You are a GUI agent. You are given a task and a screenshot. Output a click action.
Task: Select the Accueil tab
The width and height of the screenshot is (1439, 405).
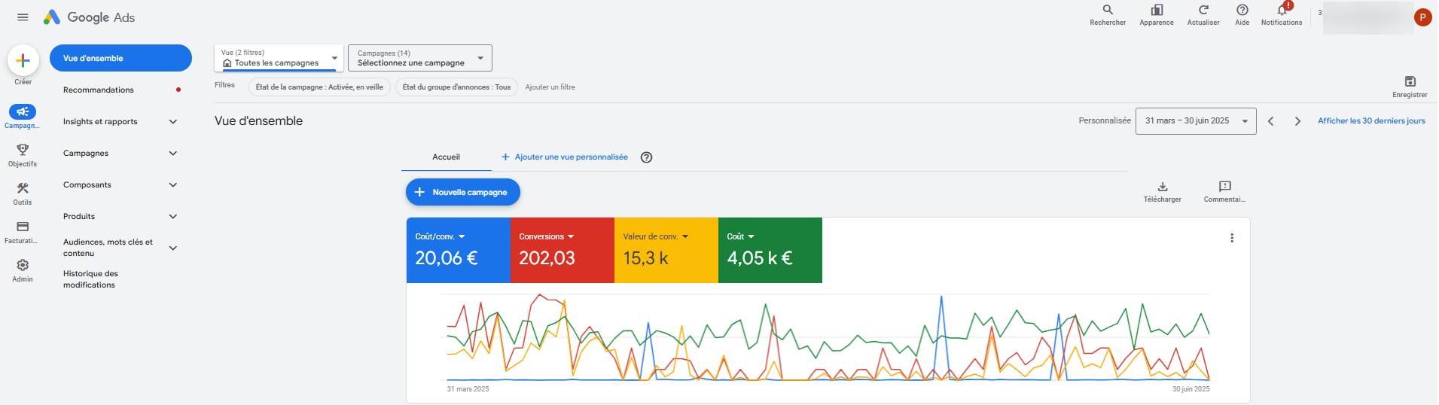[446, 157]
